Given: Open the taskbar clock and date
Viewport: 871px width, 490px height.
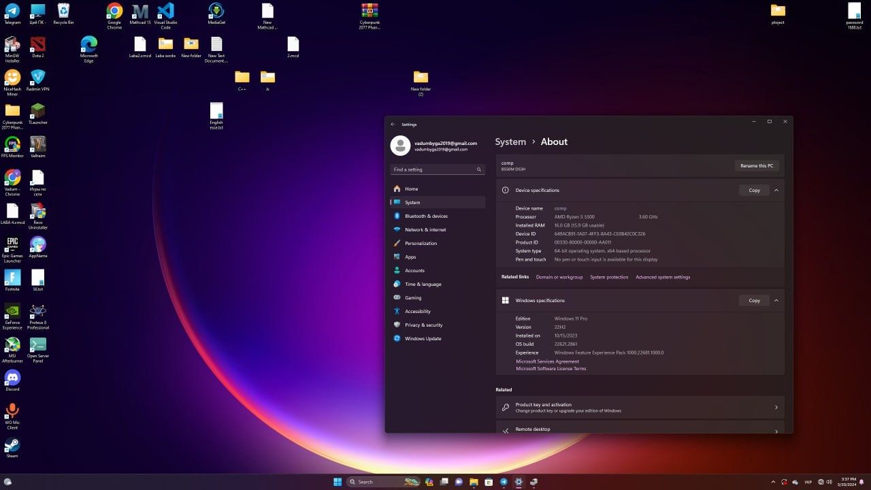Looking at the screenshot, I should click(849, 482).
